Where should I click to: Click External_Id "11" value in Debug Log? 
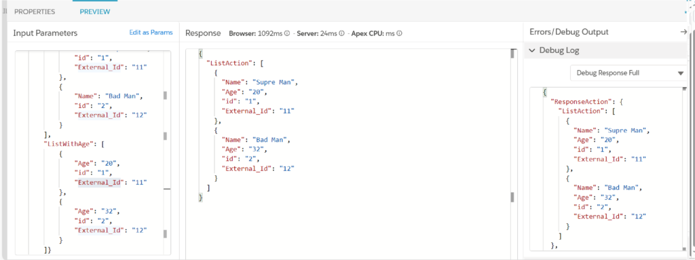point(639,159)
